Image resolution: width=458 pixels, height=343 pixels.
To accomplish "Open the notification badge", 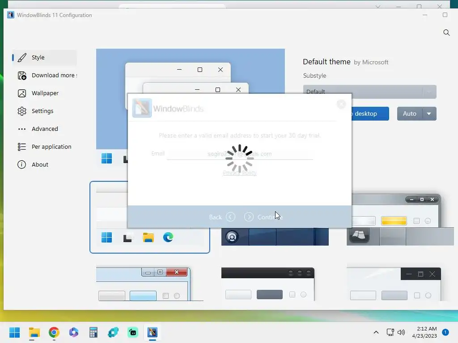I will tap(445, 332).
